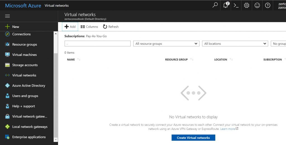This screenshot has width=286, height=145.
Task: Open the settings gear icon
Action: [x=246, y=5]
